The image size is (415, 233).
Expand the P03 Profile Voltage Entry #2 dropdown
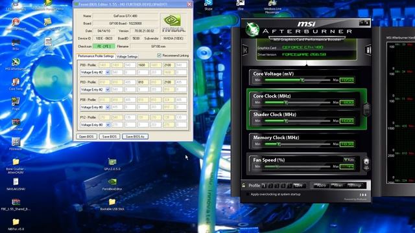click(x=108, y=90)
